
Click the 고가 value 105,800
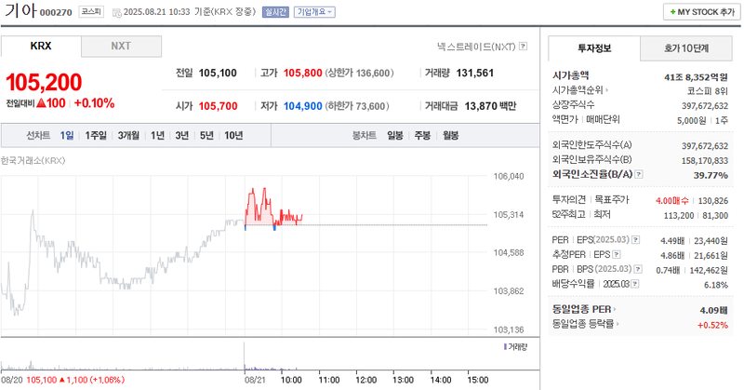coord(303,74)
